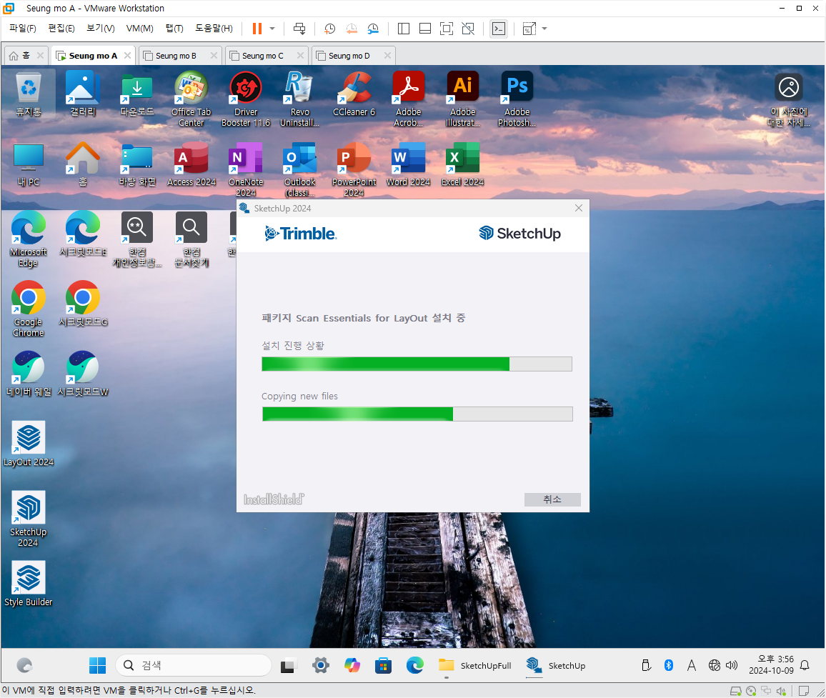
Task: Enter full screen mode icon
Action: tap(446, 29)
